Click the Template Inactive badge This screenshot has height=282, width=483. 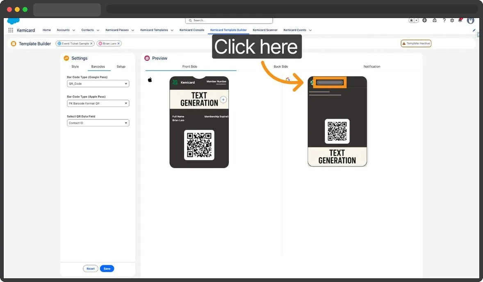coord(416,44)
